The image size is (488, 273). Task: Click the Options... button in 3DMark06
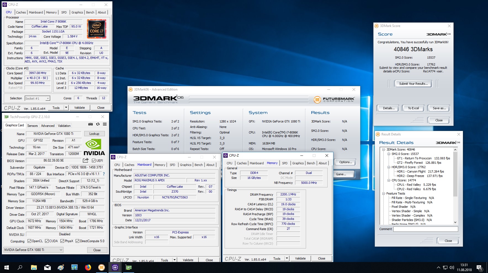[346, 162]
